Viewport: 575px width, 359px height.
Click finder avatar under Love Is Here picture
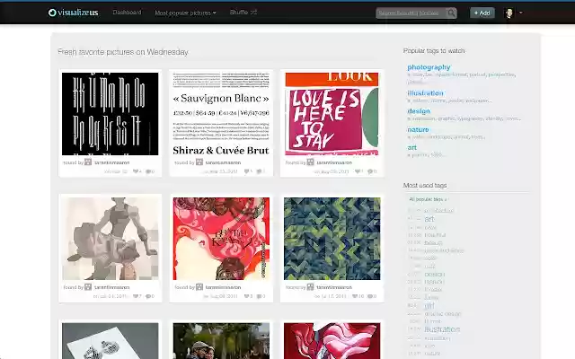(x=310, y=162)
